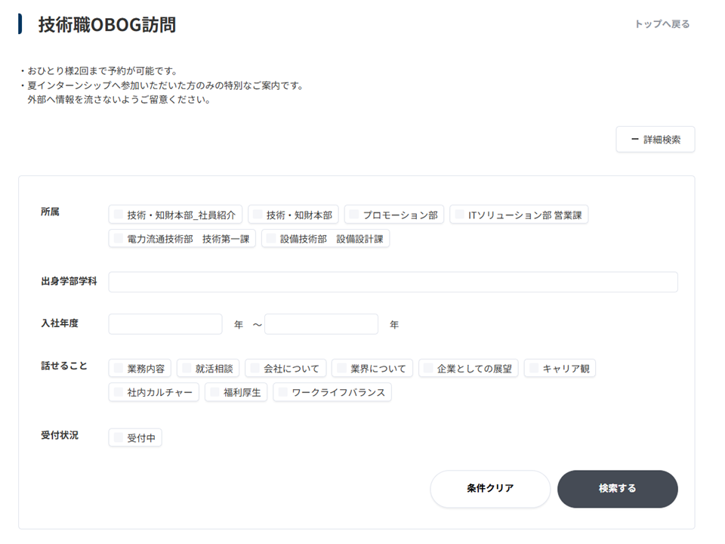Collapse the 詳細検索 panel
Viewport: 725px width, 544px height.
(656, 139)
